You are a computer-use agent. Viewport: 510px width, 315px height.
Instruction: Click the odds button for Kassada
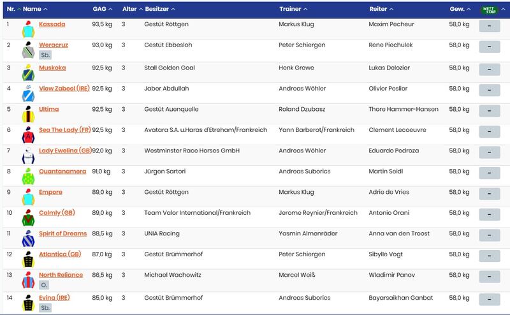pos(490,26)
